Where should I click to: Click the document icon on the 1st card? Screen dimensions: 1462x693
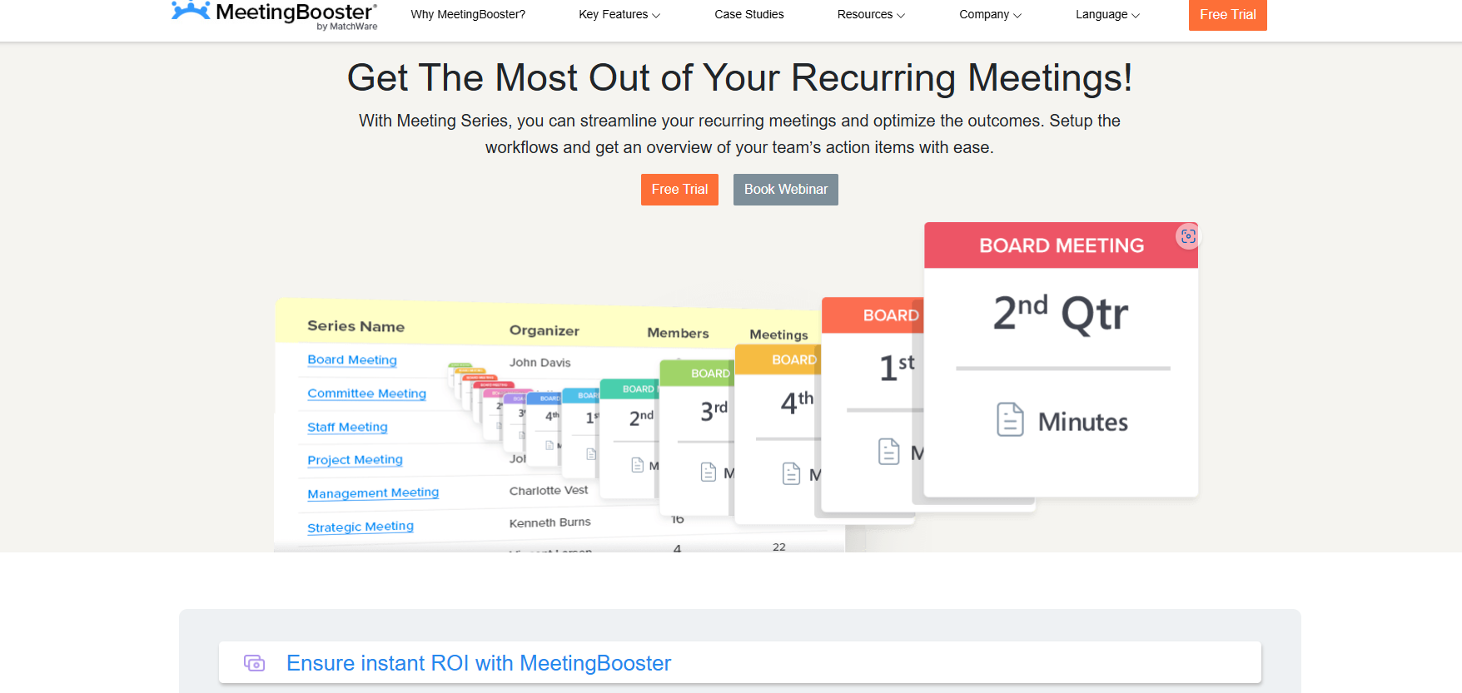point(888,451)
